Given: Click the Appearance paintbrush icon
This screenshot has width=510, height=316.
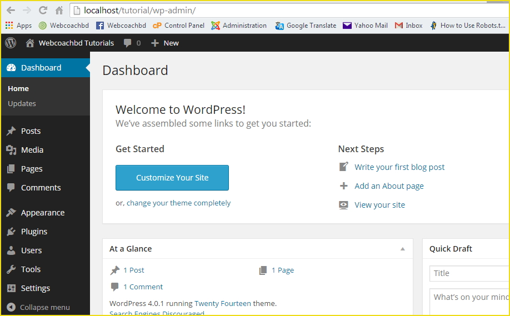Looking at the screenshot, I should pos(11,213).
